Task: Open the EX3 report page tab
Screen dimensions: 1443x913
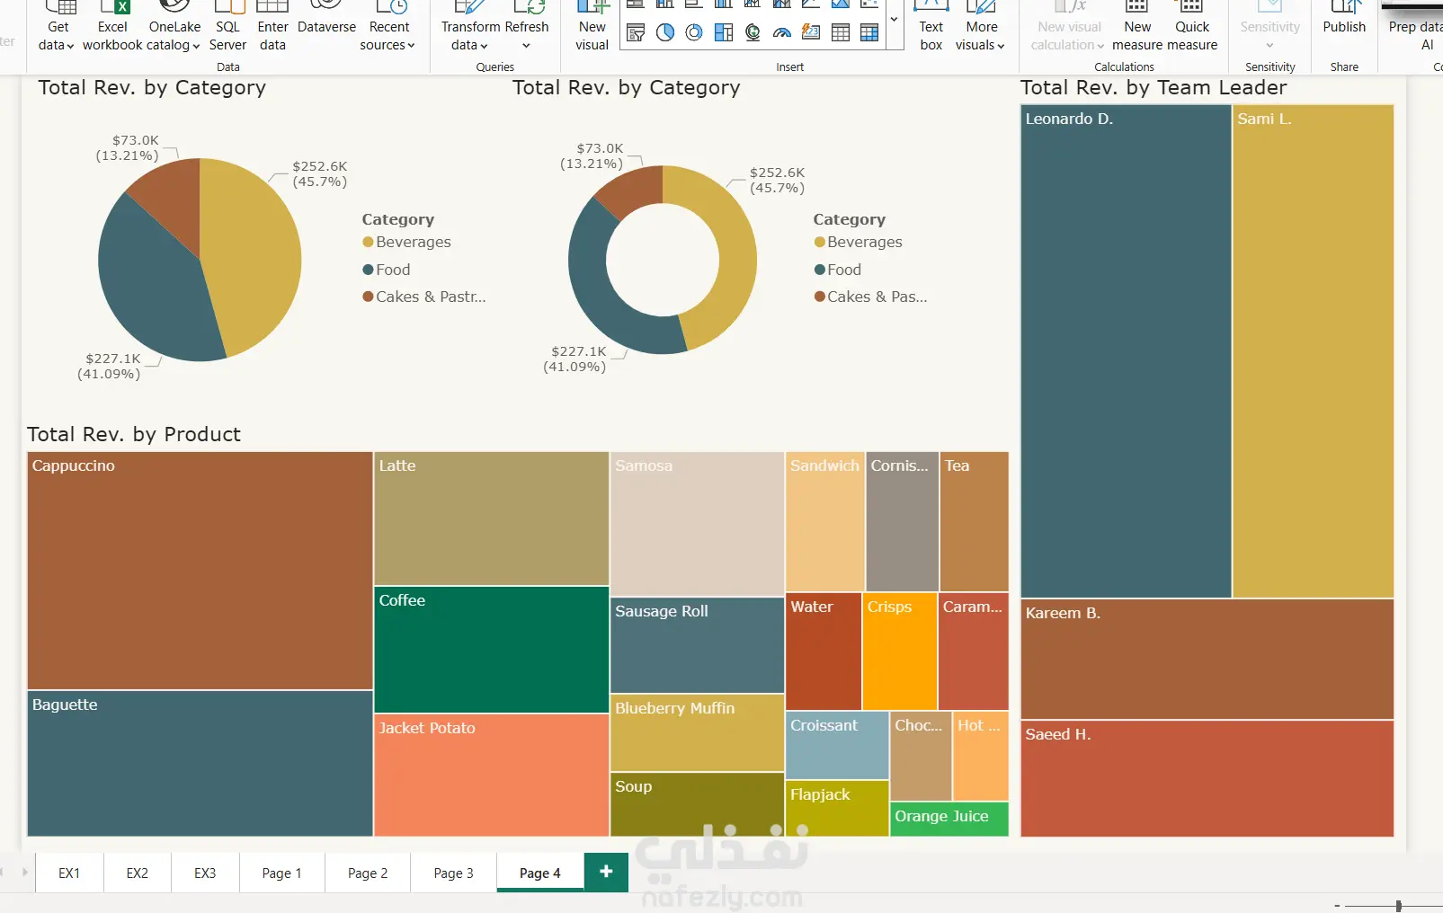Action: [205, 873]
